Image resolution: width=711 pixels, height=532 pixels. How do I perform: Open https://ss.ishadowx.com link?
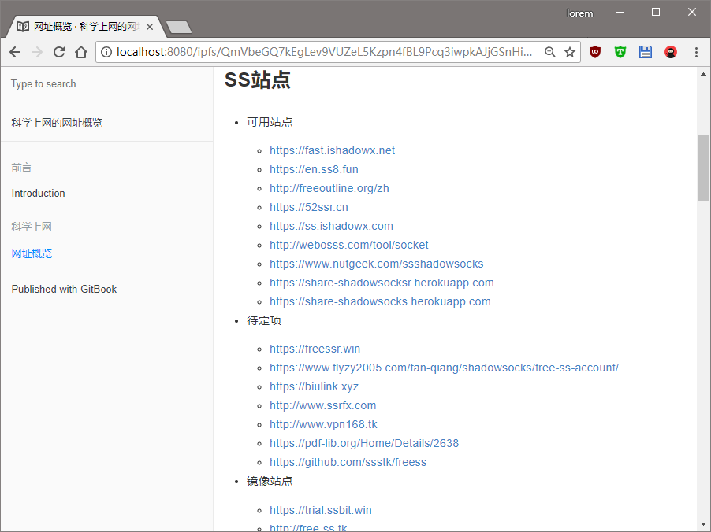pos(331,226)
